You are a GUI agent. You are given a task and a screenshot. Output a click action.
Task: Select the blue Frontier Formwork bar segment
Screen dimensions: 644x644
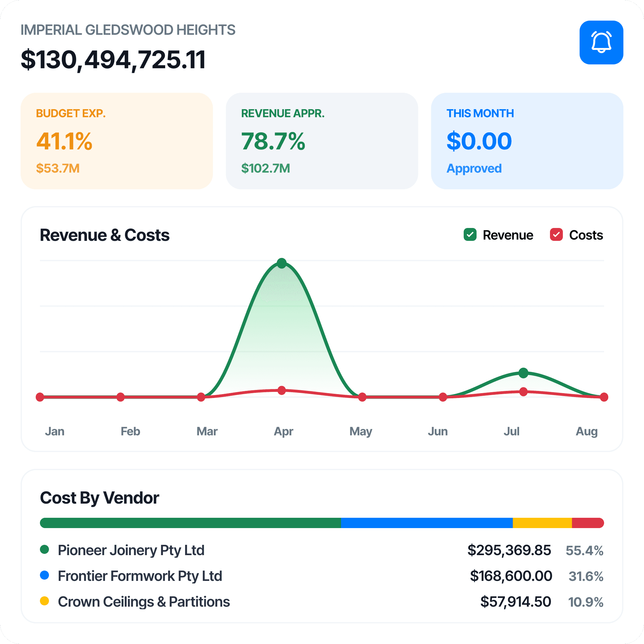(x=427, y=523)
